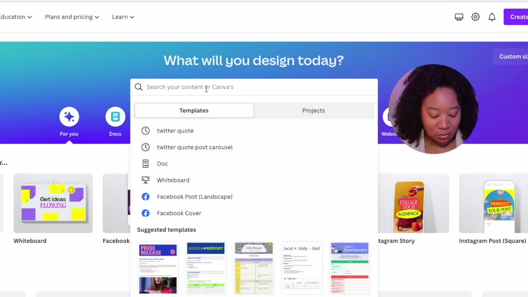Click Facebook icon beside Facebook Cover
The height and width of the screenshot is (297, 528).
(146, 213)
